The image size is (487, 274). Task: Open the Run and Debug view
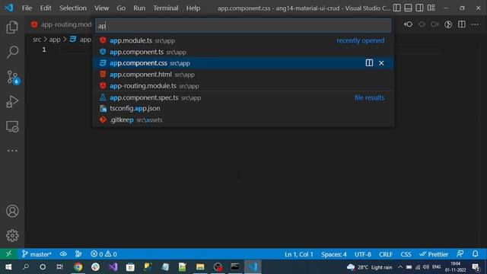click(x=12, y=101)
